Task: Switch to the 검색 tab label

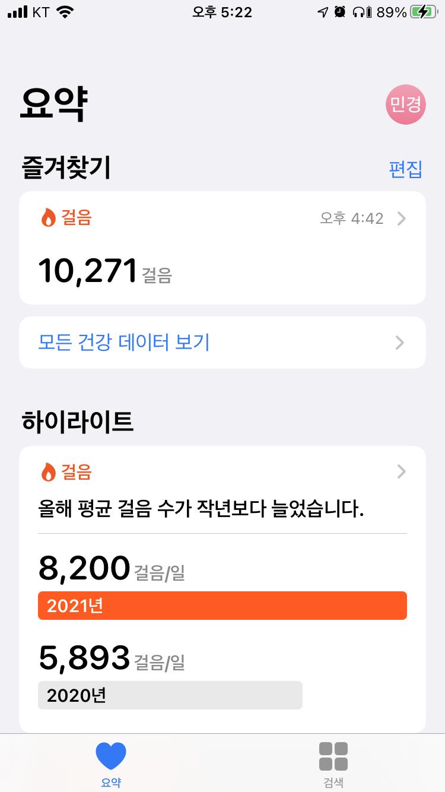Action: click(333, 783)
